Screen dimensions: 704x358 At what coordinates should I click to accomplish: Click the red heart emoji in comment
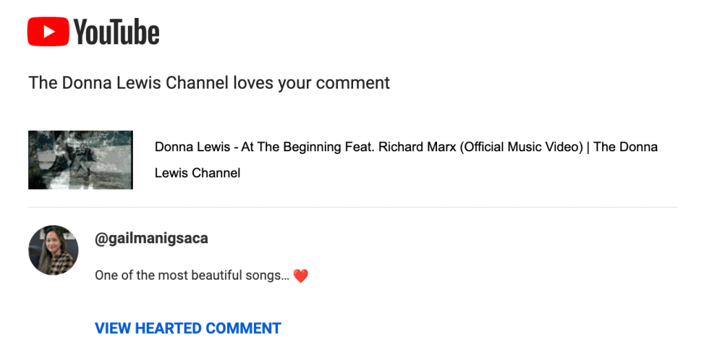(301, 276)
